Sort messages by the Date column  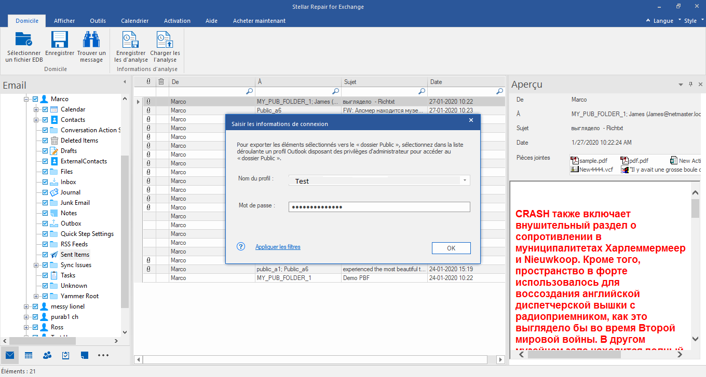click(x=466, y=81)
